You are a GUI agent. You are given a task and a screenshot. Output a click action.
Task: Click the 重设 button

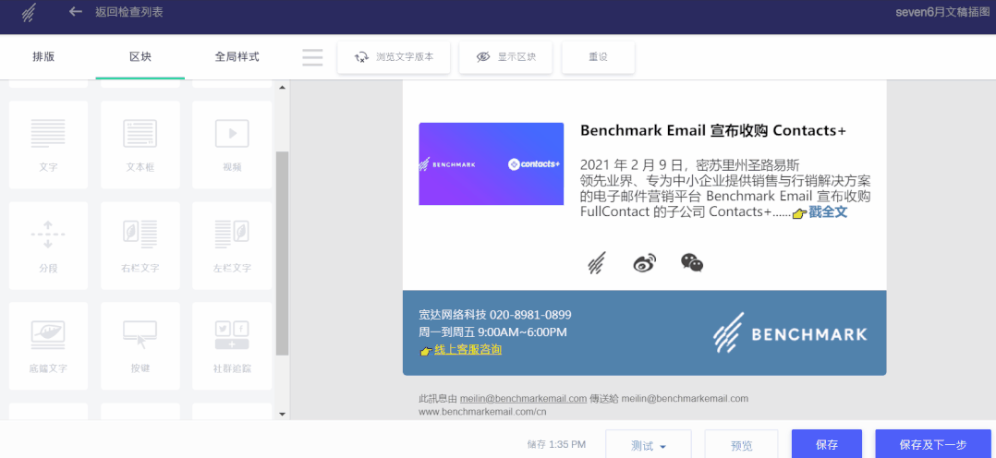point(599,57)
